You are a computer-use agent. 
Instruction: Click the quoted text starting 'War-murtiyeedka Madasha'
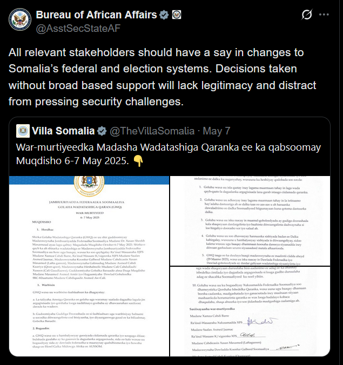tap(169, 154)
